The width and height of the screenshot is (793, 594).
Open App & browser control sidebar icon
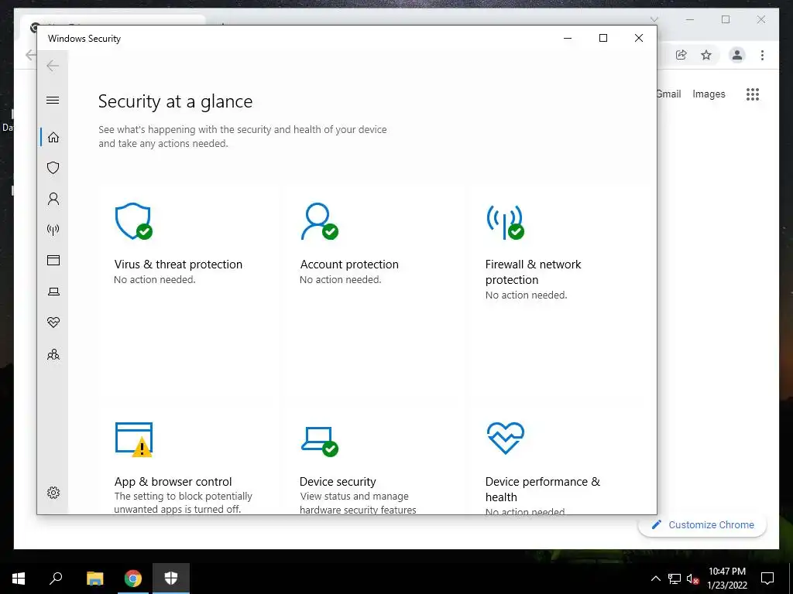click(53, 260)
